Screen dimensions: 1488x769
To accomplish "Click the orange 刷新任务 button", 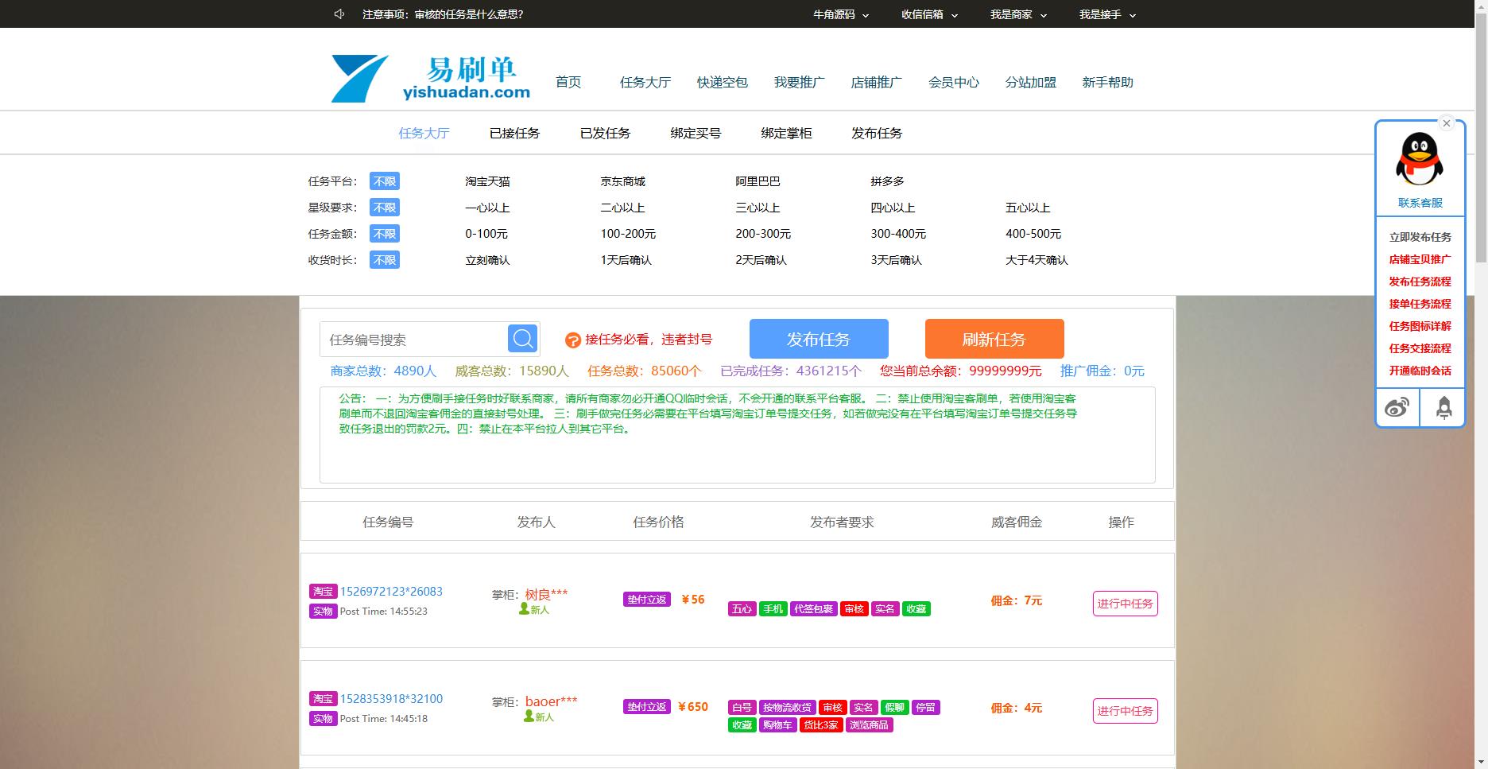I will (x=994, y=339).
